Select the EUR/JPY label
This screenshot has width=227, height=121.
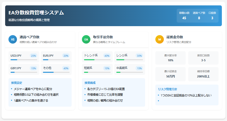coord(48,56)
